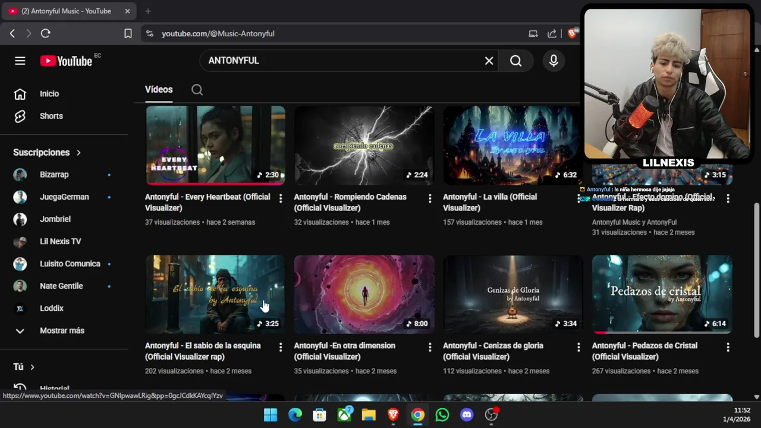The height and width of the screenshot is (428, 761).
Task: Click the share icon in address bar
Action: 552,33
